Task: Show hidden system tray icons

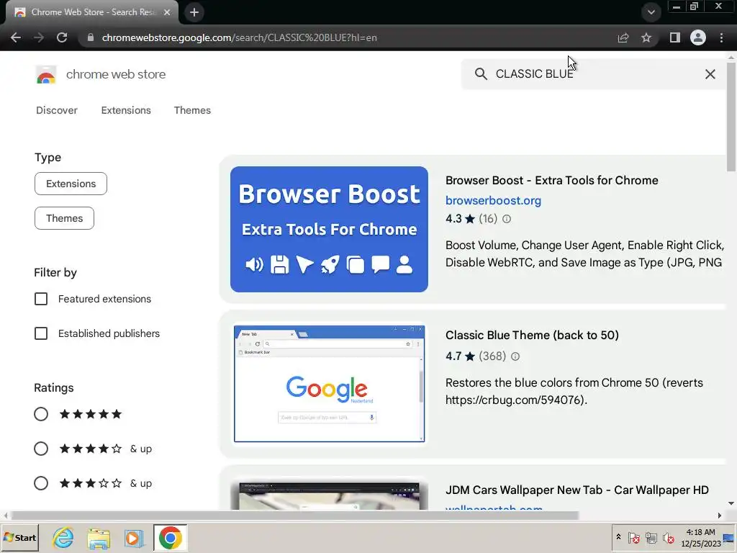Action: click(618, 537)
